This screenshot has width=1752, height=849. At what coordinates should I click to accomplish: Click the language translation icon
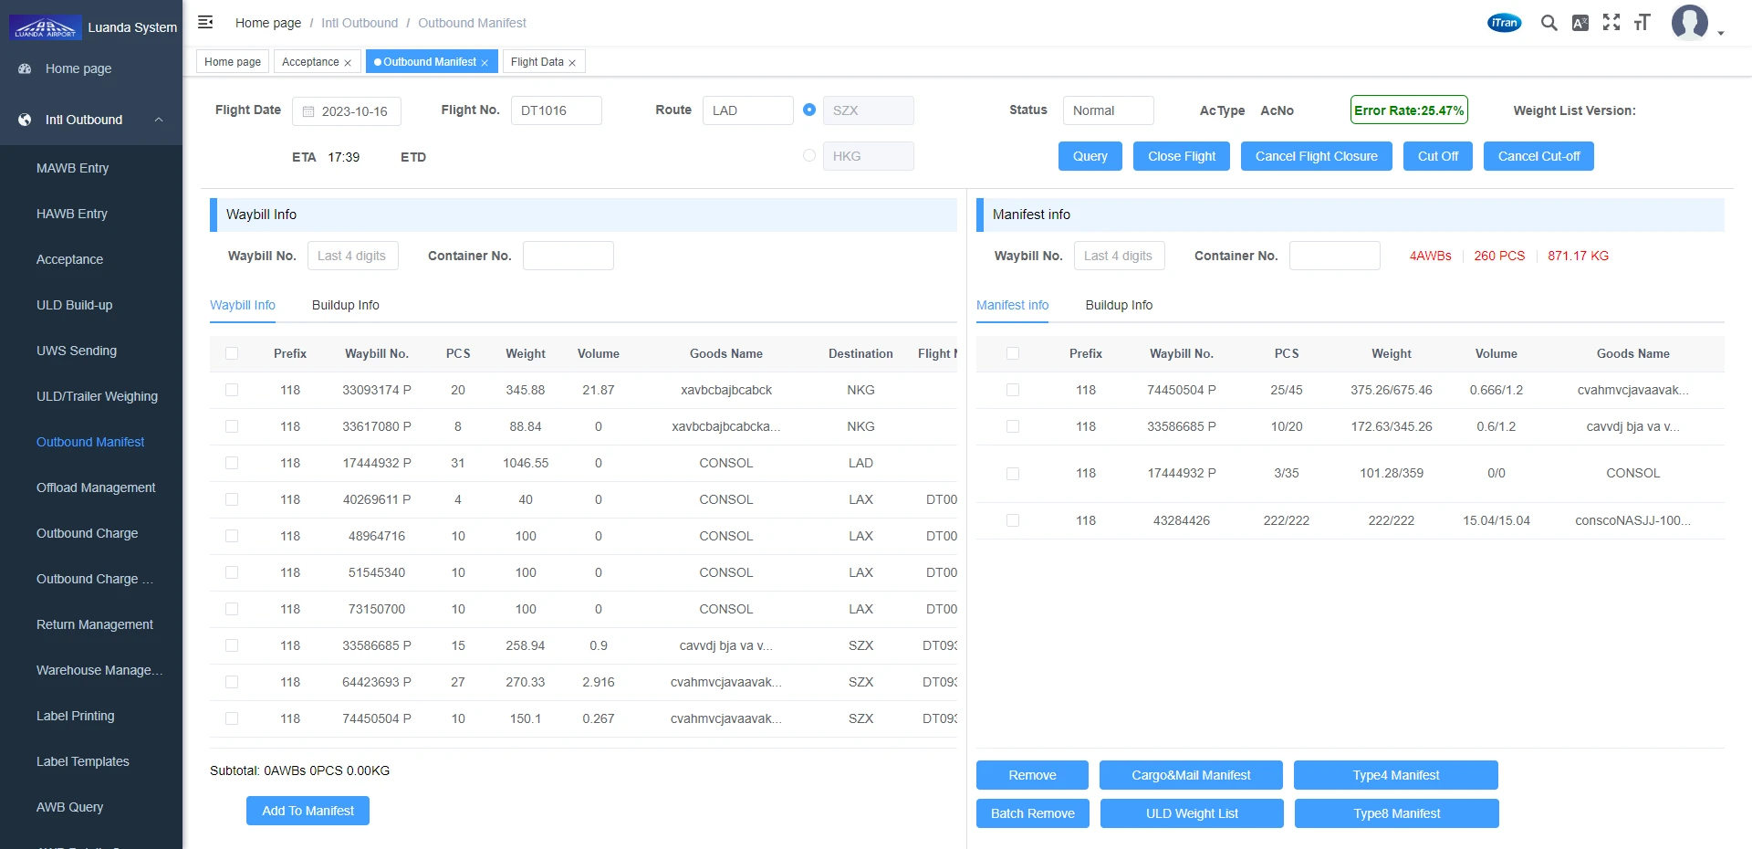point(1580,23)
